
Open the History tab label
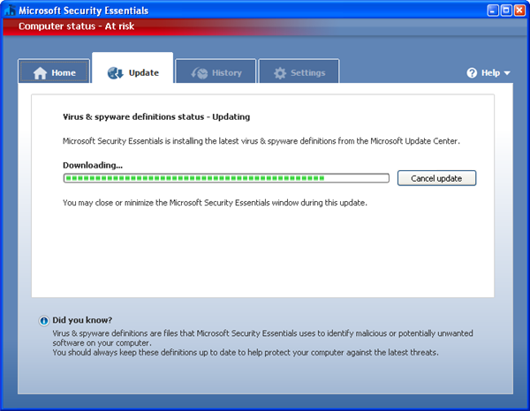(x=227, y=73)
